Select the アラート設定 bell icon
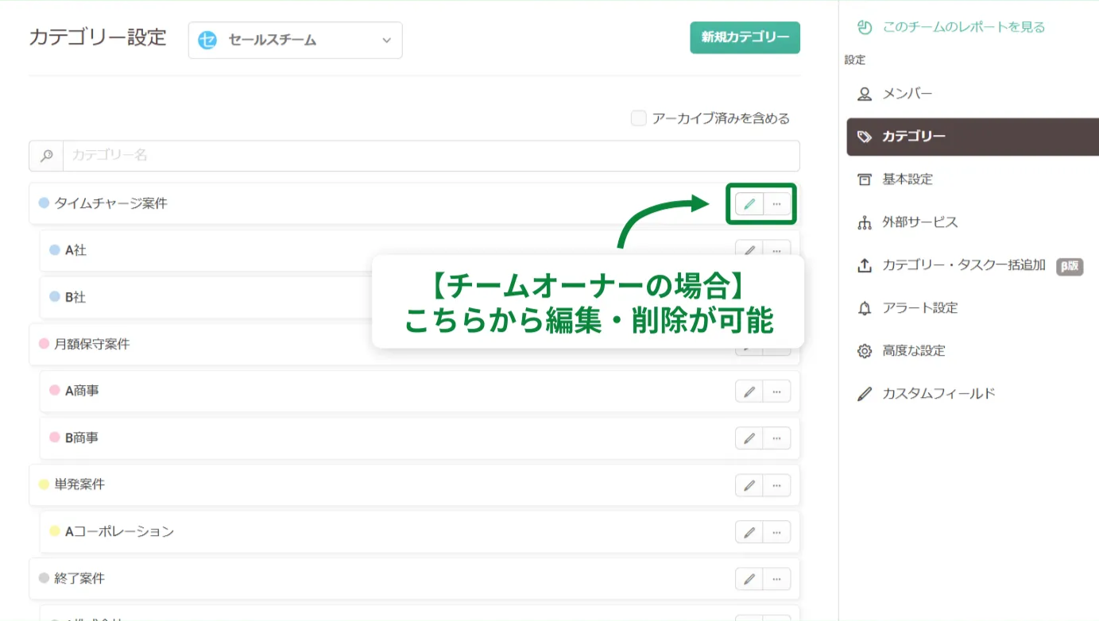Viewport: 1099px width, 621px height. pos(864,308)
